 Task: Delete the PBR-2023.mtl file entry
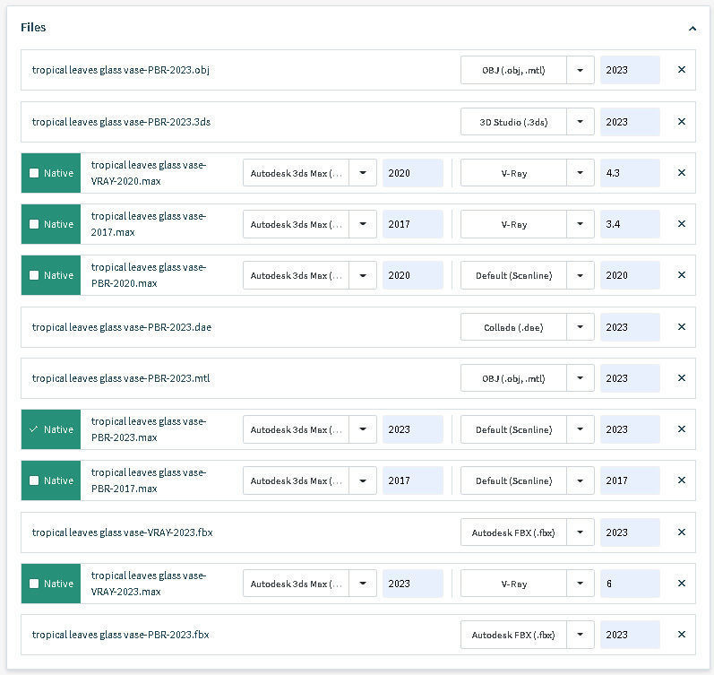click(x=681, y=378)
